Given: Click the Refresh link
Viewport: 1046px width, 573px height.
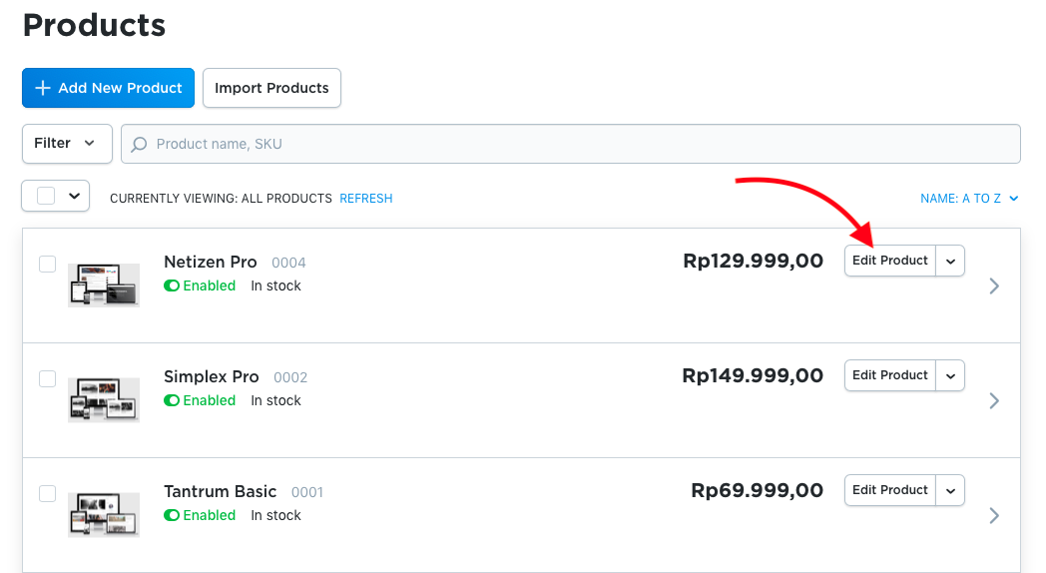Looking at the screenshot, I should point(366,199).
